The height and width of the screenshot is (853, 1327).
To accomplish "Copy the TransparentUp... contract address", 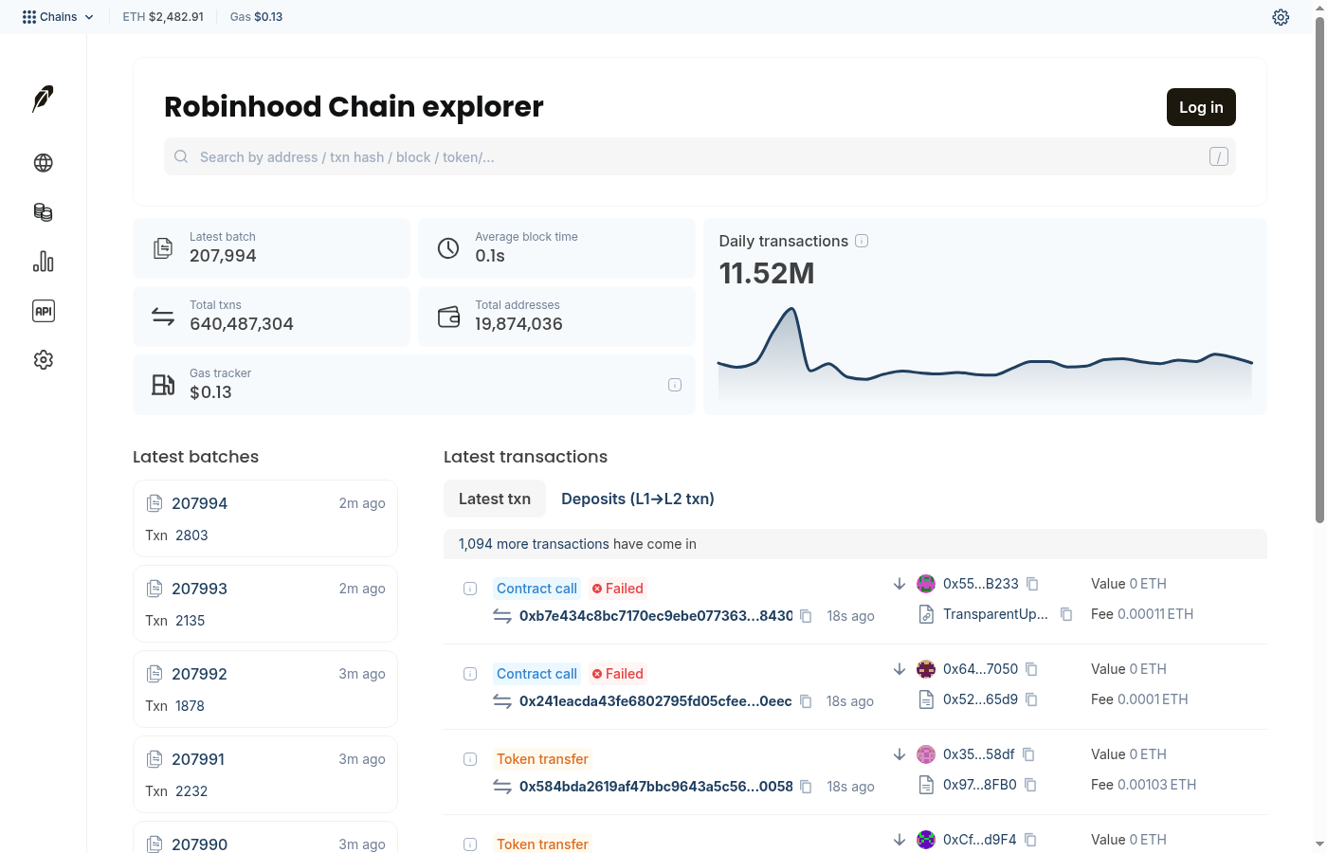I will (1066, 614).
